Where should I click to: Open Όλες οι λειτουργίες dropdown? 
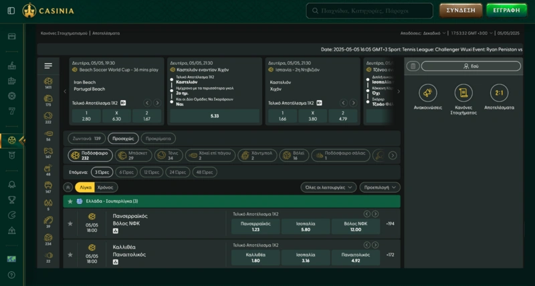coord(328,187)
